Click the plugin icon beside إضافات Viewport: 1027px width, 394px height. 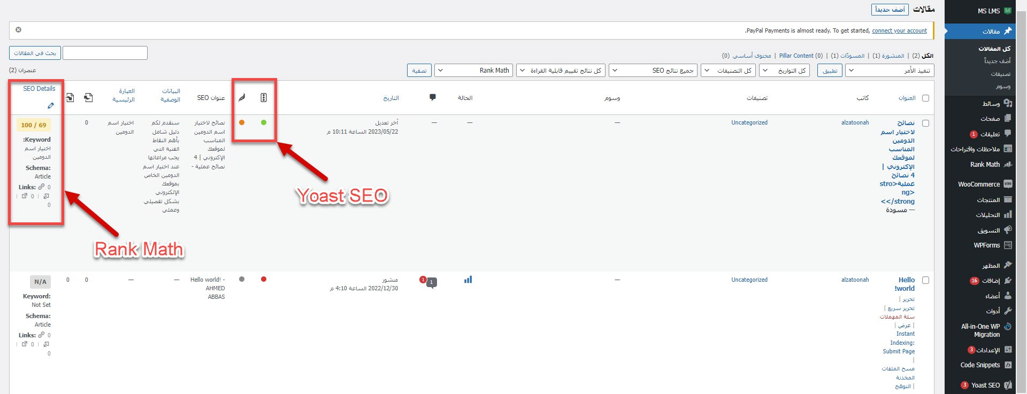[x=1008, y=280]
